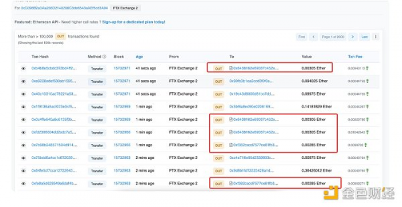The image size is (402, 207).
Task: Select the 0.094025 Ether value cell
Action: click(315, 81)
